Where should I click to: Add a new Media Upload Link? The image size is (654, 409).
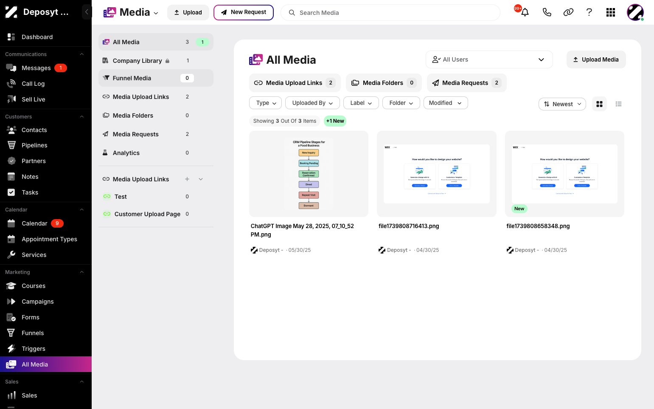tap(187, 179)
